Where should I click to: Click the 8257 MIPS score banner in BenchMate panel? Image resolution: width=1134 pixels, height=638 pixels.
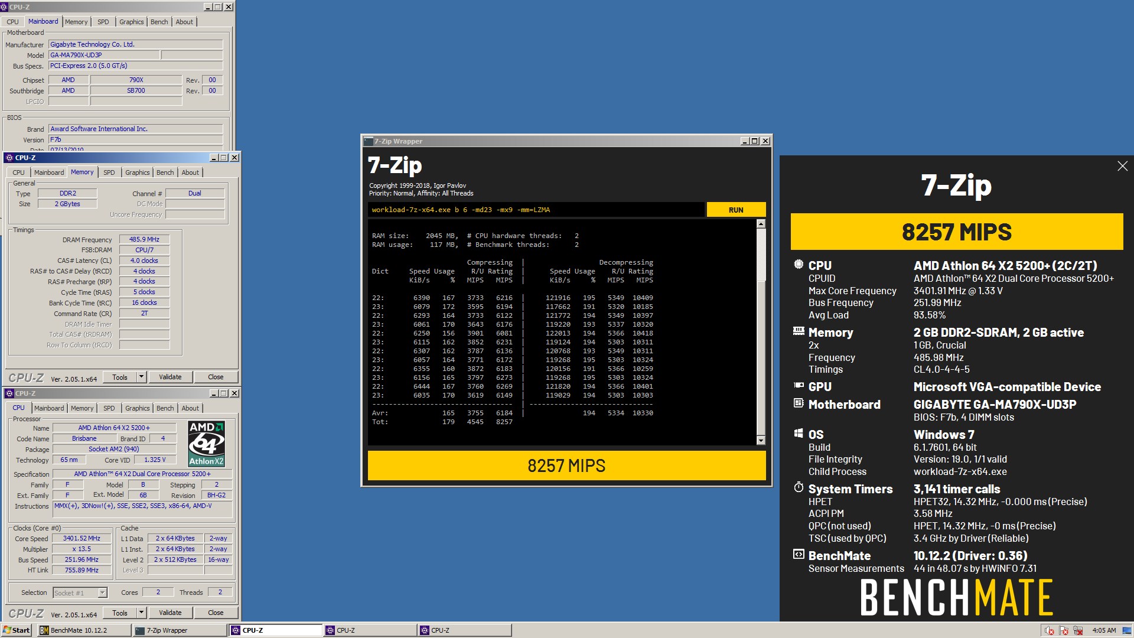[x=957, y=232]
